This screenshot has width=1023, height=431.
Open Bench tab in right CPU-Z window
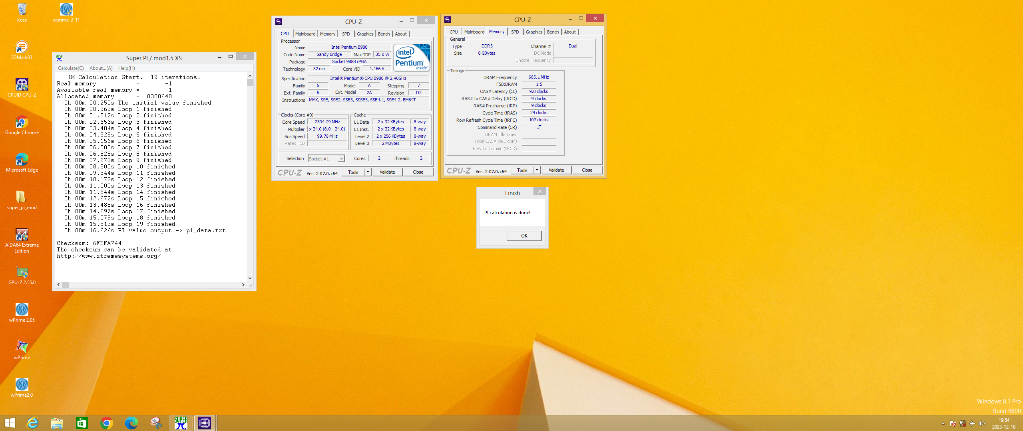tap(553, 32)
